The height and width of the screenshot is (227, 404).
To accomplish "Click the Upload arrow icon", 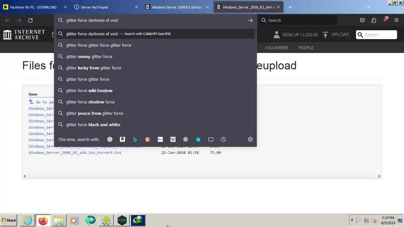I will [325, 34].
